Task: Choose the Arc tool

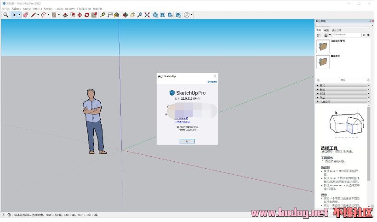Action: (44, 15)
